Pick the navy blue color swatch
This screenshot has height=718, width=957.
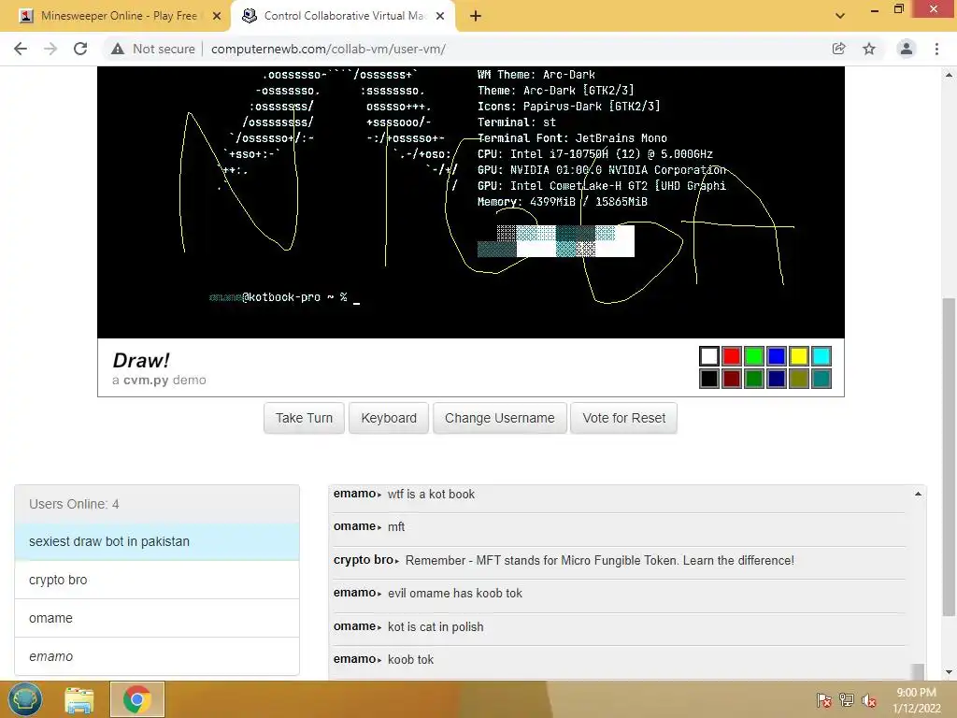(x=777, y=379)
